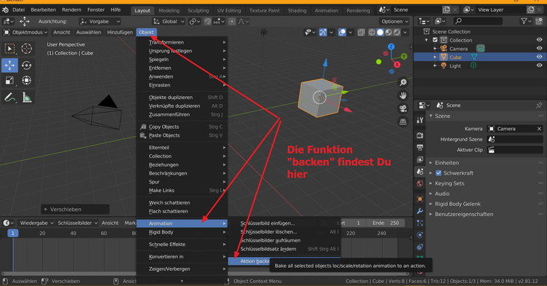Select the Select Box tool

(9, 48)
